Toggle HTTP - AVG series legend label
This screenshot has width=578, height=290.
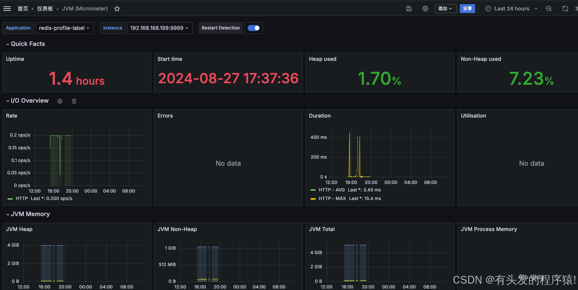[332, 190]
